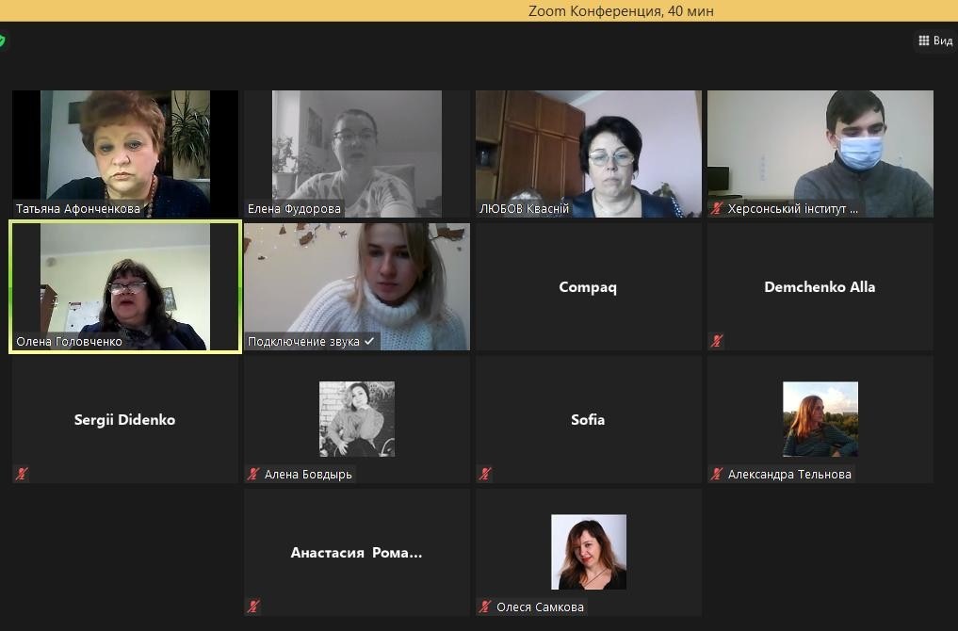
Task: Select ЛЮБОВ Квасній video tile
Action: point(589,154)
